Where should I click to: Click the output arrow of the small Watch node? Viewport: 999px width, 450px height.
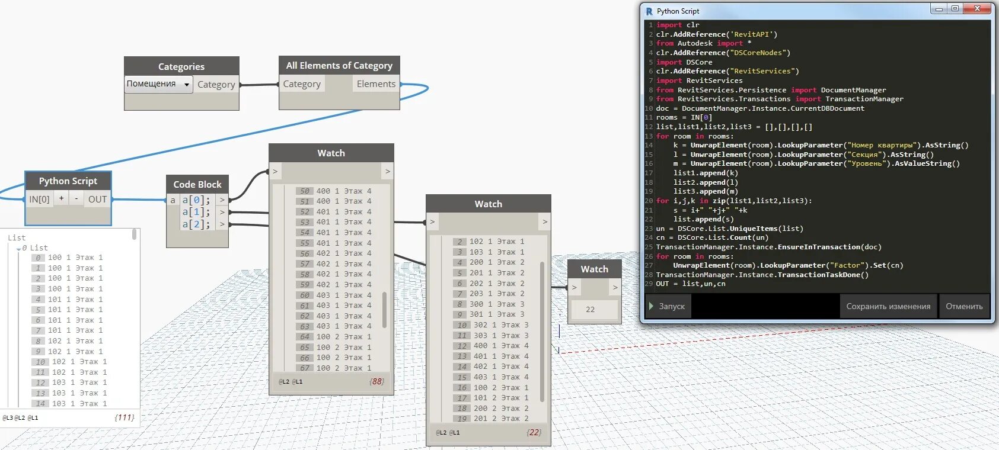click(615, 287)
